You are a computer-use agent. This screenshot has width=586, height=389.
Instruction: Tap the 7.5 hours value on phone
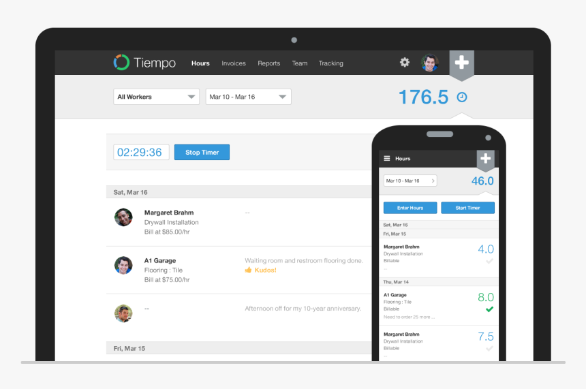(486, 337)
